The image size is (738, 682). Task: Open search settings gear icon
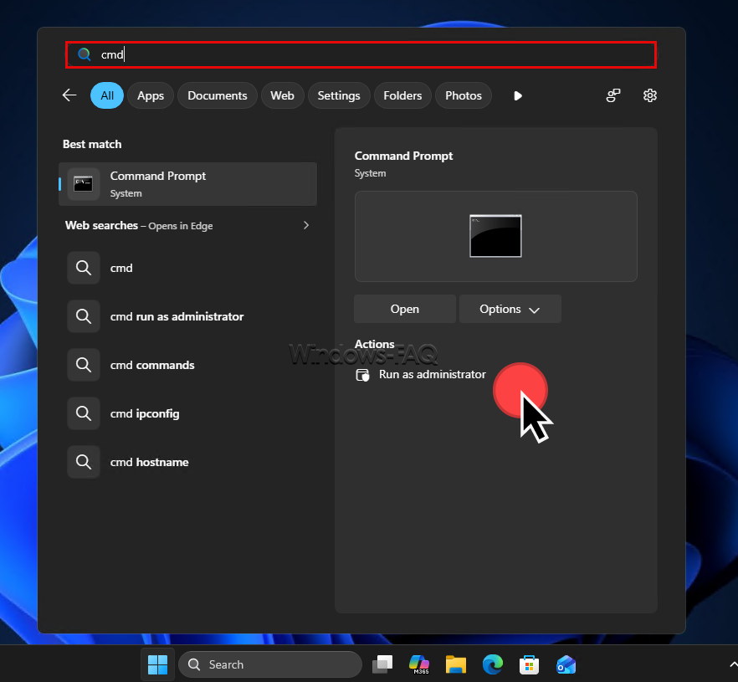pos(650,95)
